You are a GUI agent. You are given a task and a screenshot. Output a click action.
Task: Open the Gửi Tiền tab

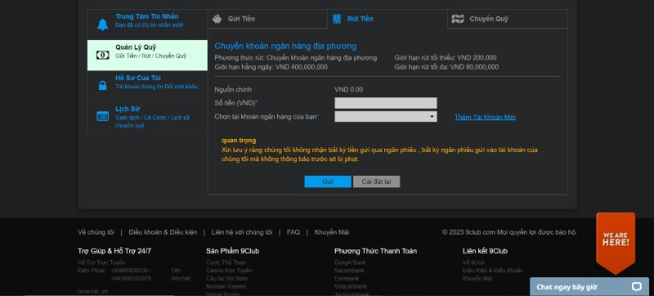click(x=267, y=19)
